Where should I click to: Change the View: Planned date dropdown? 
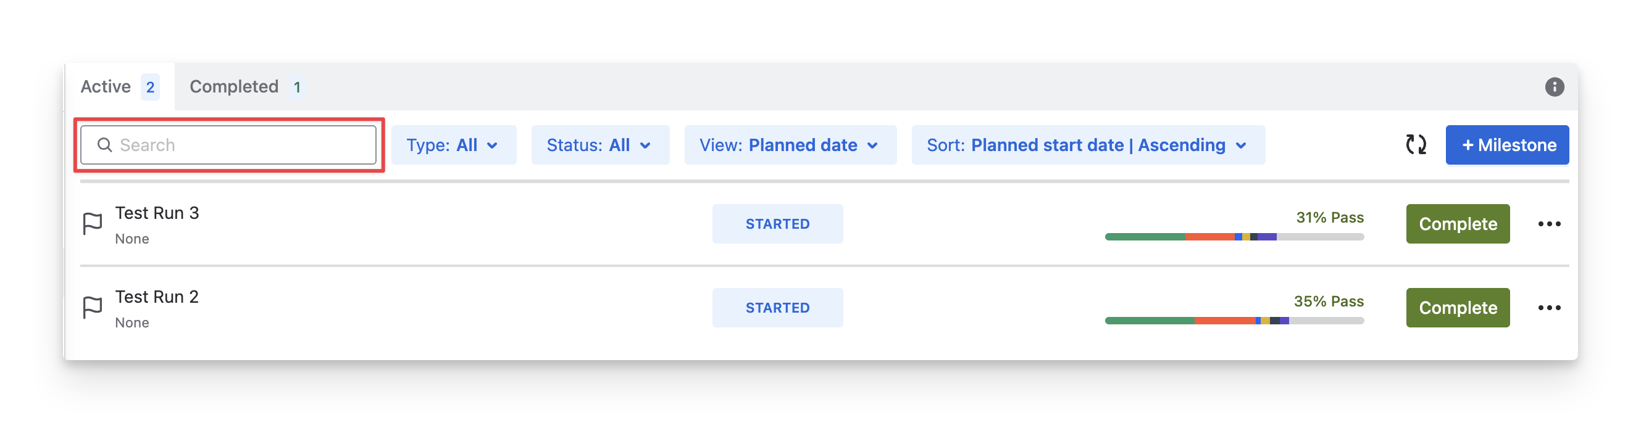[x=790, y=145]
